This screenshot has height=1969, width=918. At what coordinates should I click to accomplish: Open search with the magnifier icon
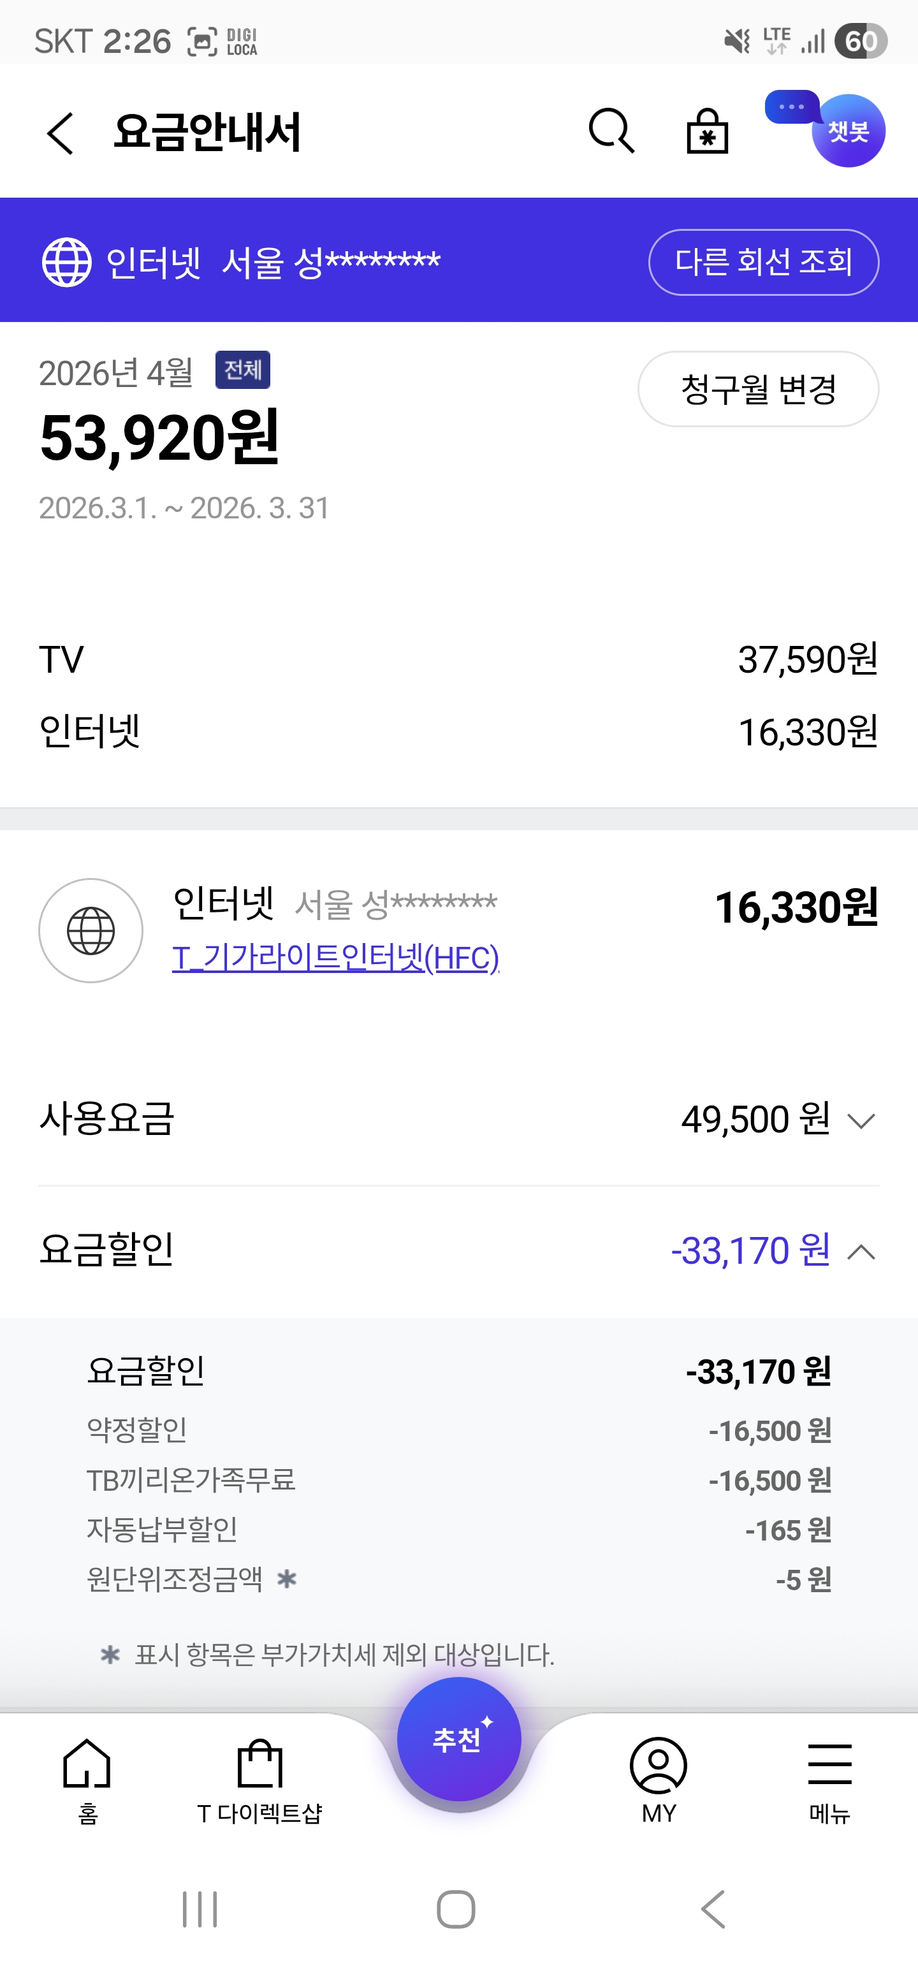pos(611,131)
